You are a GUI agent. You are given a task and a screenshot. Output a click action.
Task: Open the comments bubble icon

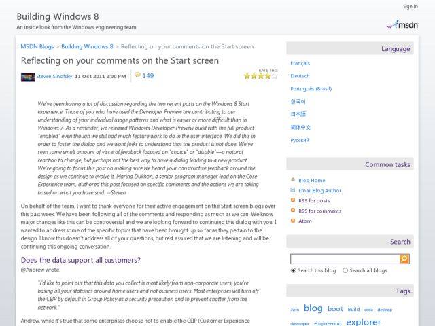pyautogui.click(x=137, y=75)
